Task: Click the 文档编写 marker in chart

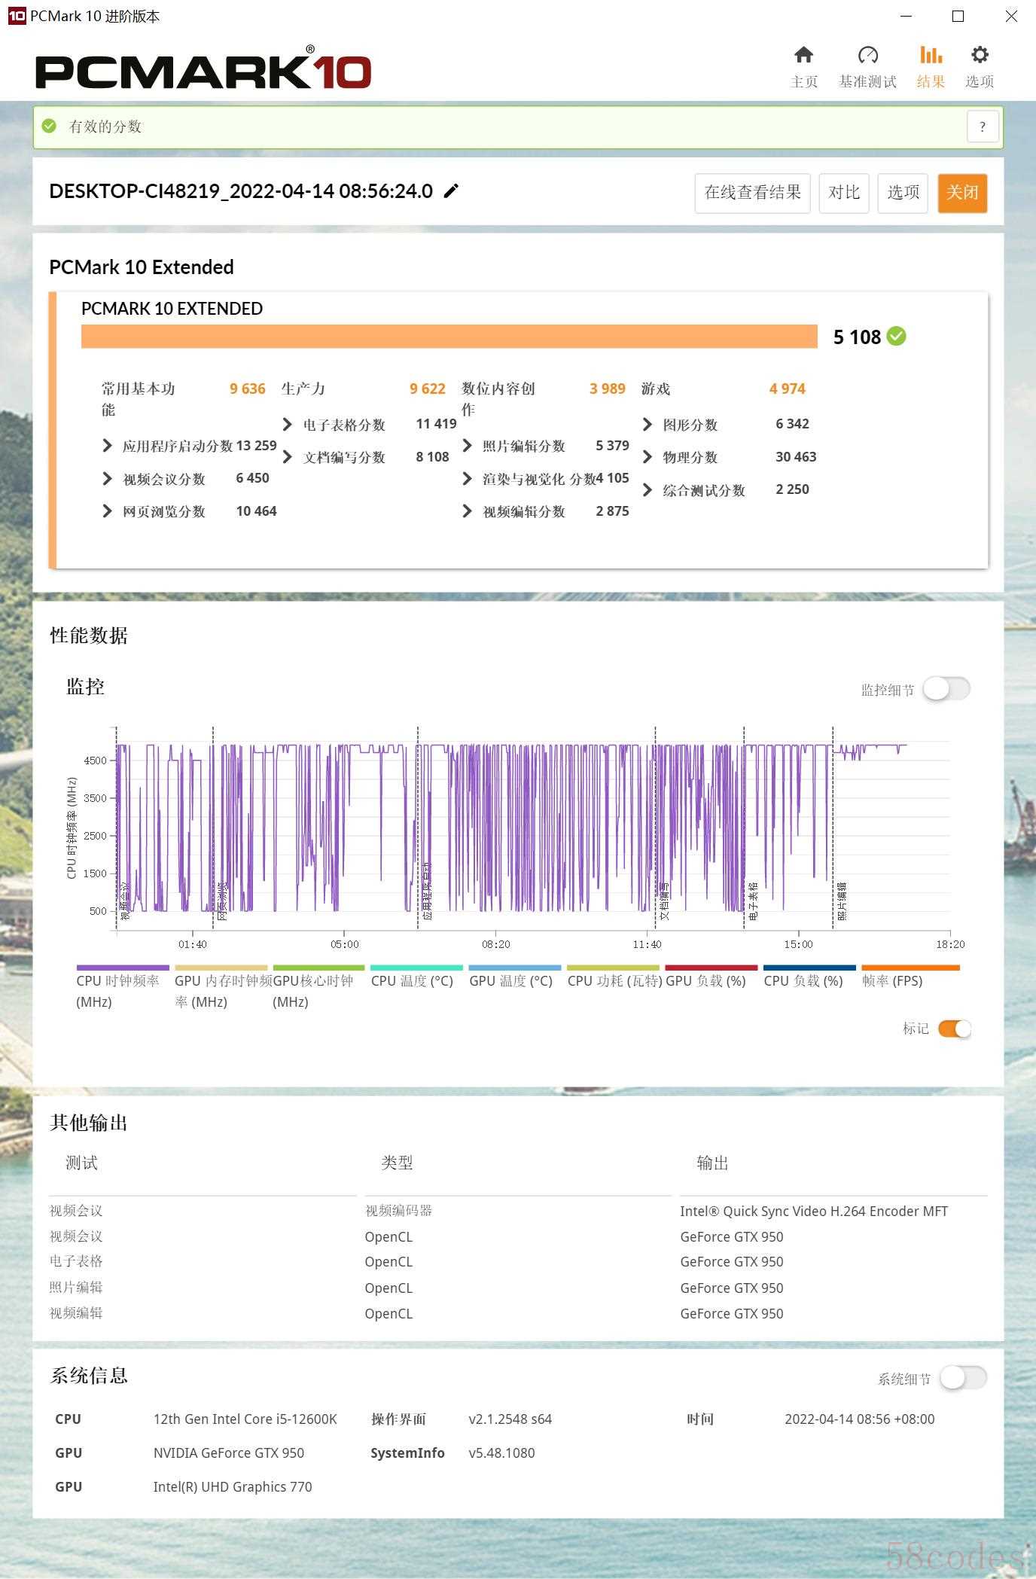Action: point(664,901)
